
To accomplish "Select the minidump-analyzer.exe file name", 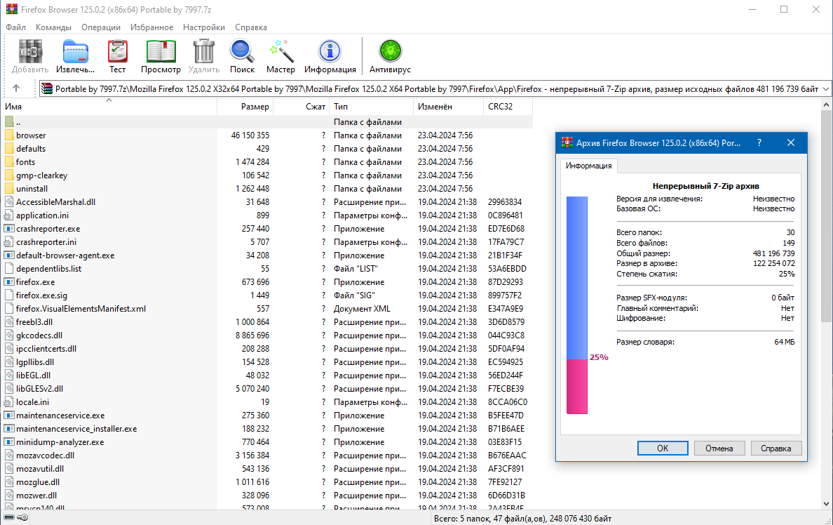I will [60, 442].
